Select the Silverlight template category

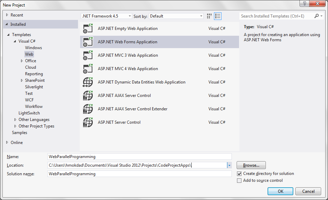pyautogui.click(x=34, y=87)
